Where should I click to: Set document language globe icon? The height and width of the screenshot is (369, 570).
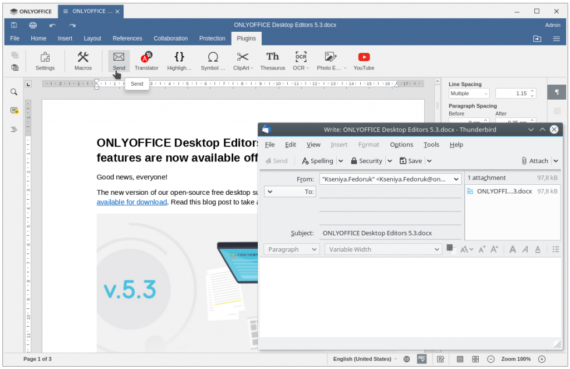[x=407, y=359]
